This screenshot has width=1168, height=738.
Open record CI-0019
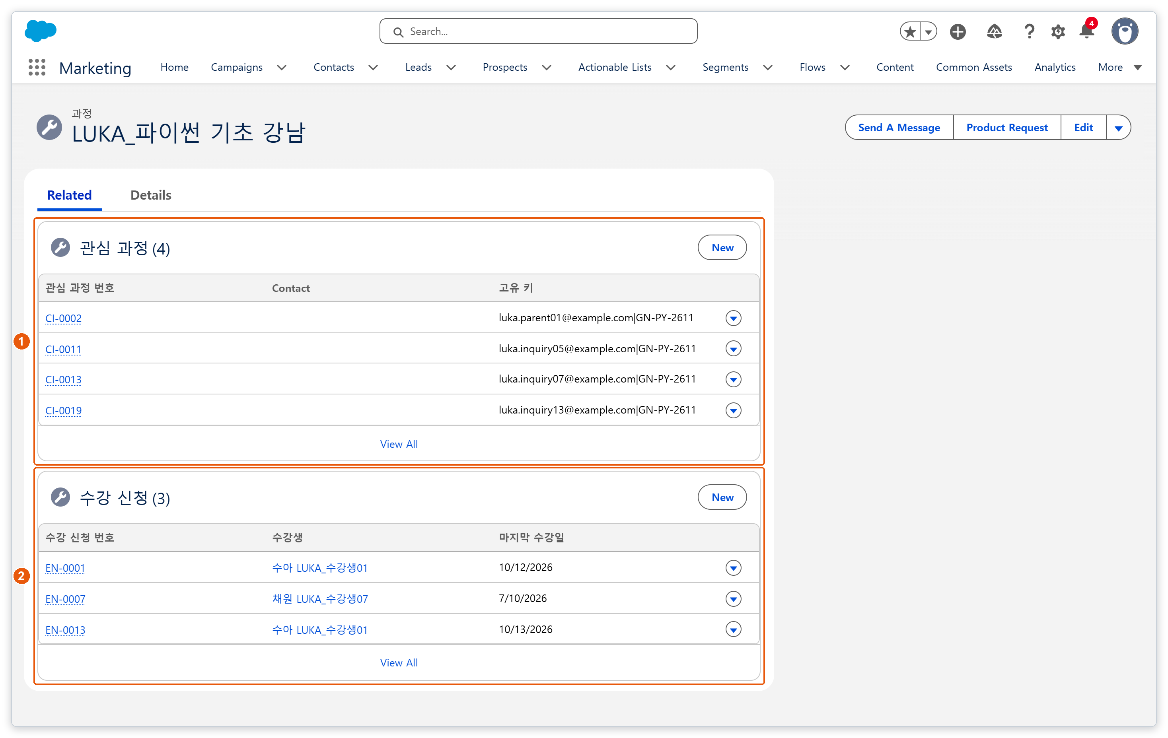point(64,410)
